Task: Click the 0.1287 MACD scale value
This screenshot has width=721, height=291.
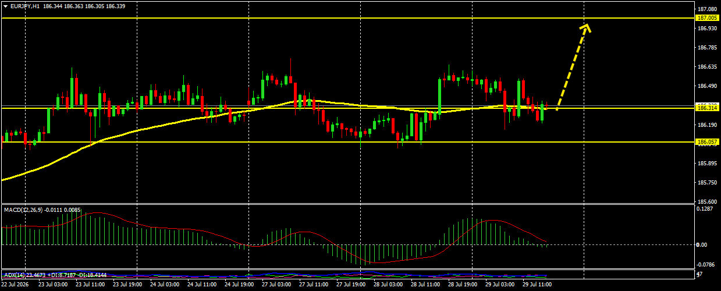Action: [706, 208]
